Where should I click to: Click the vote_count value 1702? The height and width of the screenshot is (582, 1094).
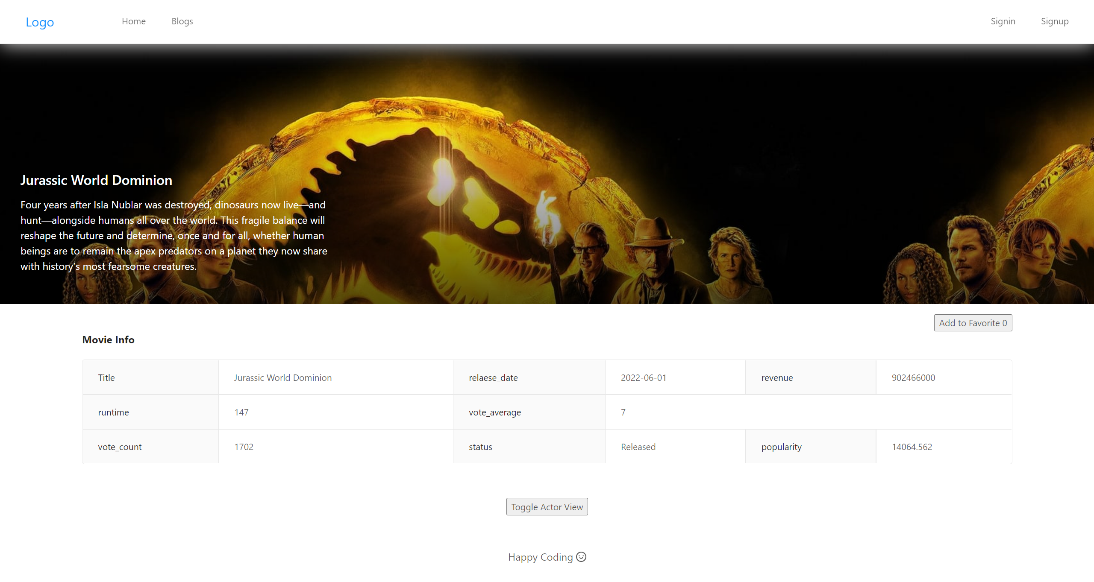[244, 447]
